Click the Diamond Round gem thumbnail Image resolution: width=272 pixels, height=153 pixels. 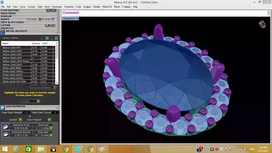(x=5, y=134)
